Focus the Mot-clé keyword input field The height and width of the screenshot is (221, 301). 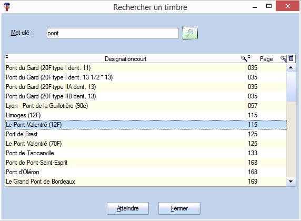[x=113, y=33]
